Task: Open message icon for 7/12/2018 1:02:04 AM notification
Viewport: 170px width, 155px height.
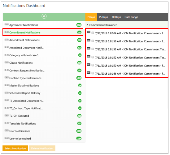Action: coord(89,32)
